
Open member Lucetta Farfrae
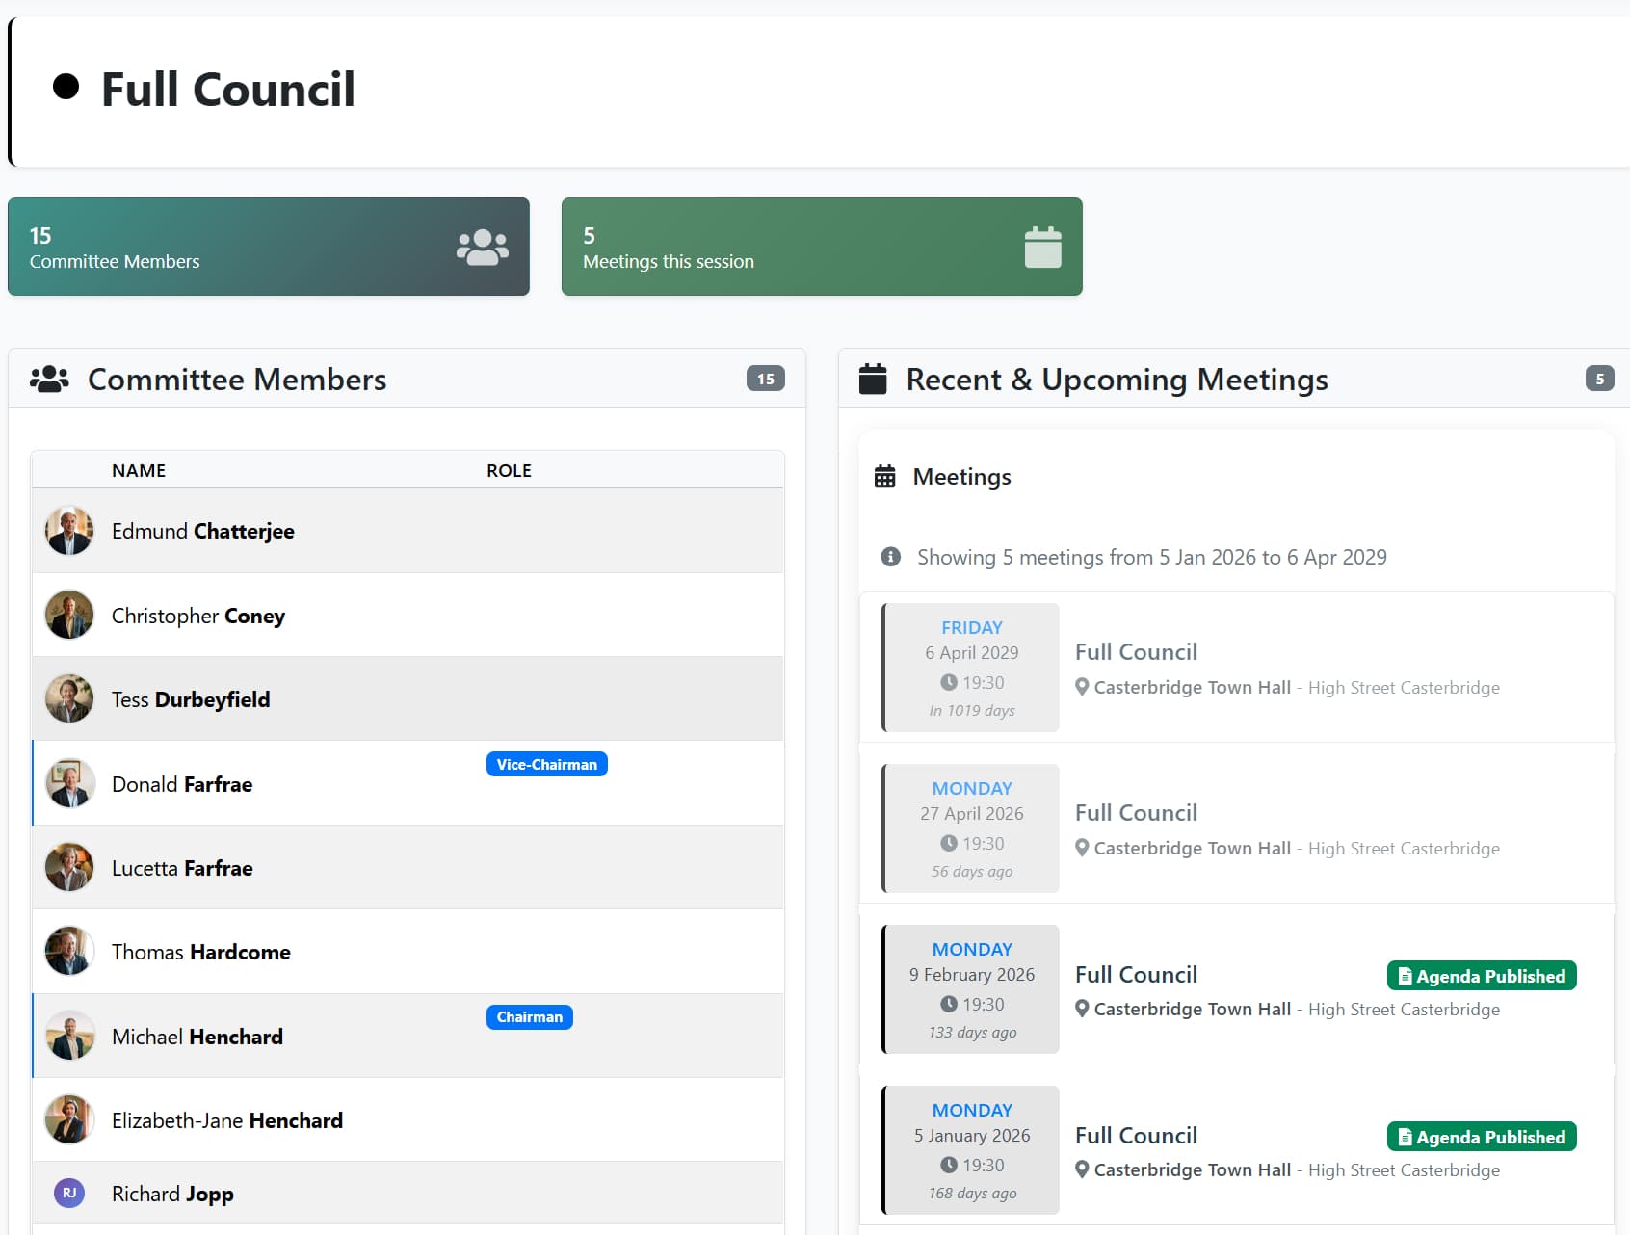click(182, 868)
